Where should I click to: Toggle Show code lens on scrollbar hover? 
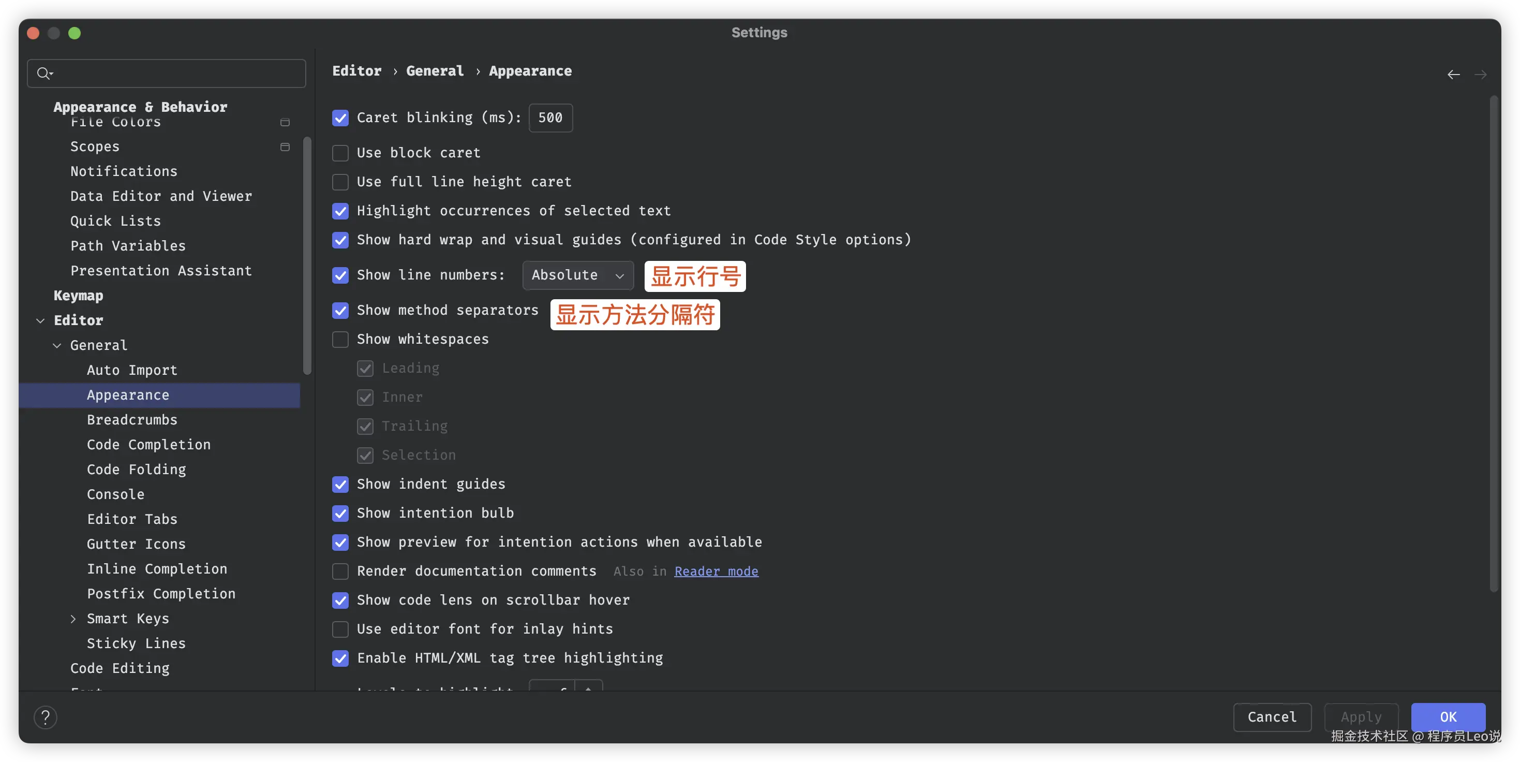tap(340, 600)
